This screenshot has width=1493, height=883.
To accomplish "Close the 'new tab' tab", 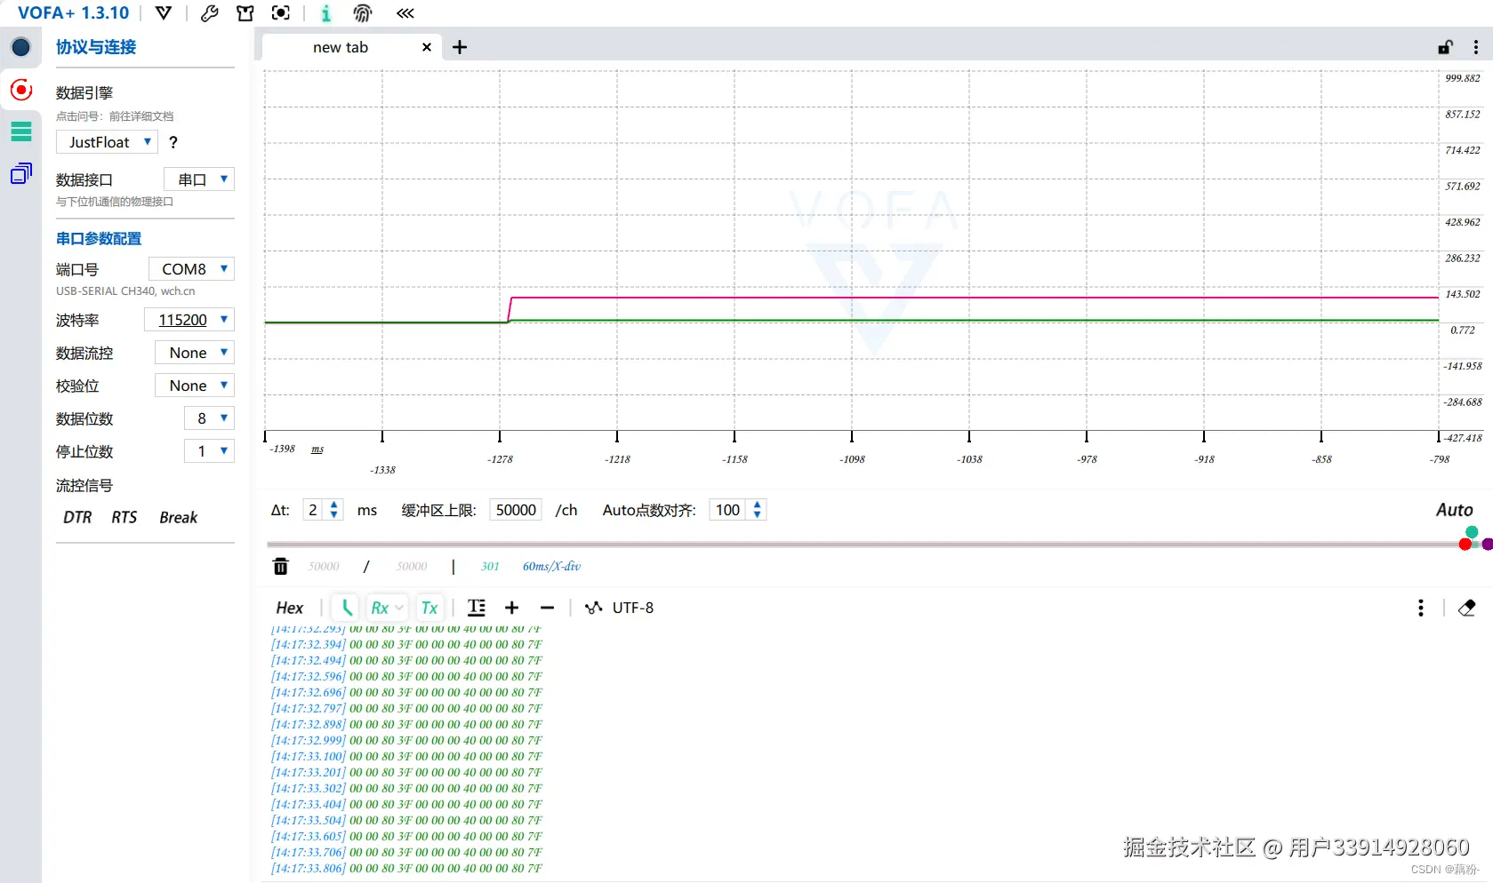I will click(x=427, y=47).
